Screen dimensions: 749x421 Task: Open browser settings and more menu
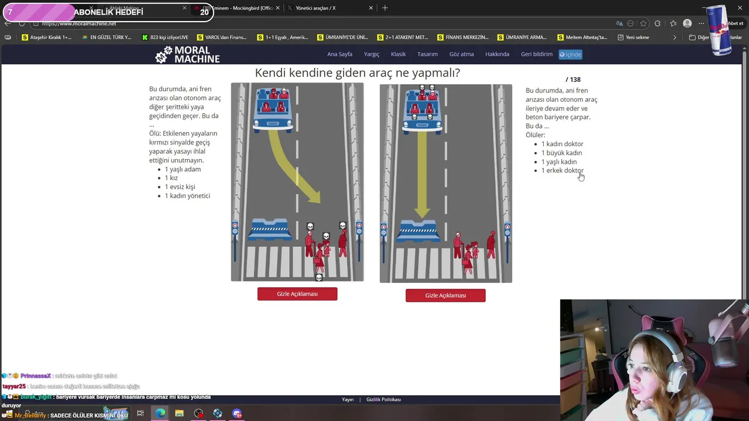click(x=701, y=23)
